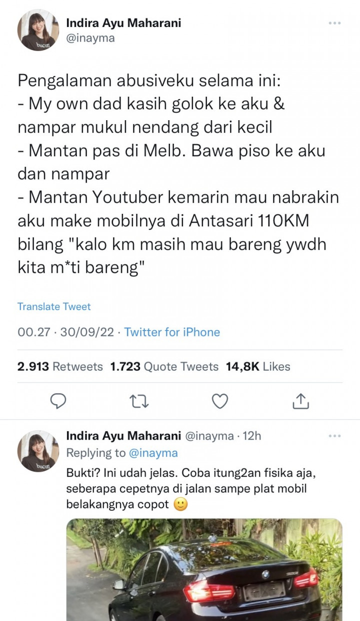This screenshot has width=360, height=621.
Task: Tap the heart icon to like the tweet
Action: [x=220, y=400]
